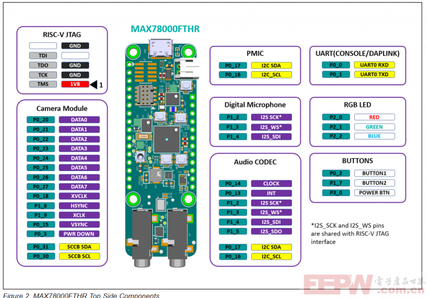The width and height of the screenshot is (428, 298).
Task: Select the P0_21 pin label
Action: tap(41, 129)
